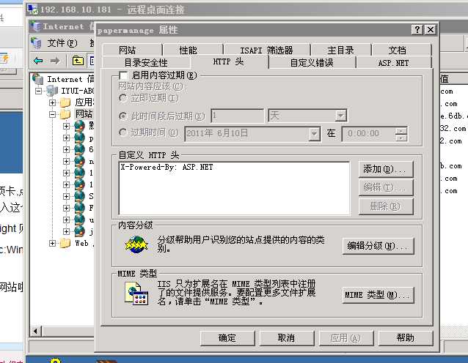Image resolution: width=468 pixels, height=363 pixels.
Task: Open the 天 time unit dropdown
Action: pyautogui.click(x=340, y=116)
